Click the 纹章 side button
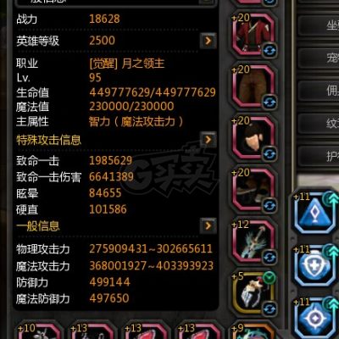339x339 pixels. tap(319, 123)
